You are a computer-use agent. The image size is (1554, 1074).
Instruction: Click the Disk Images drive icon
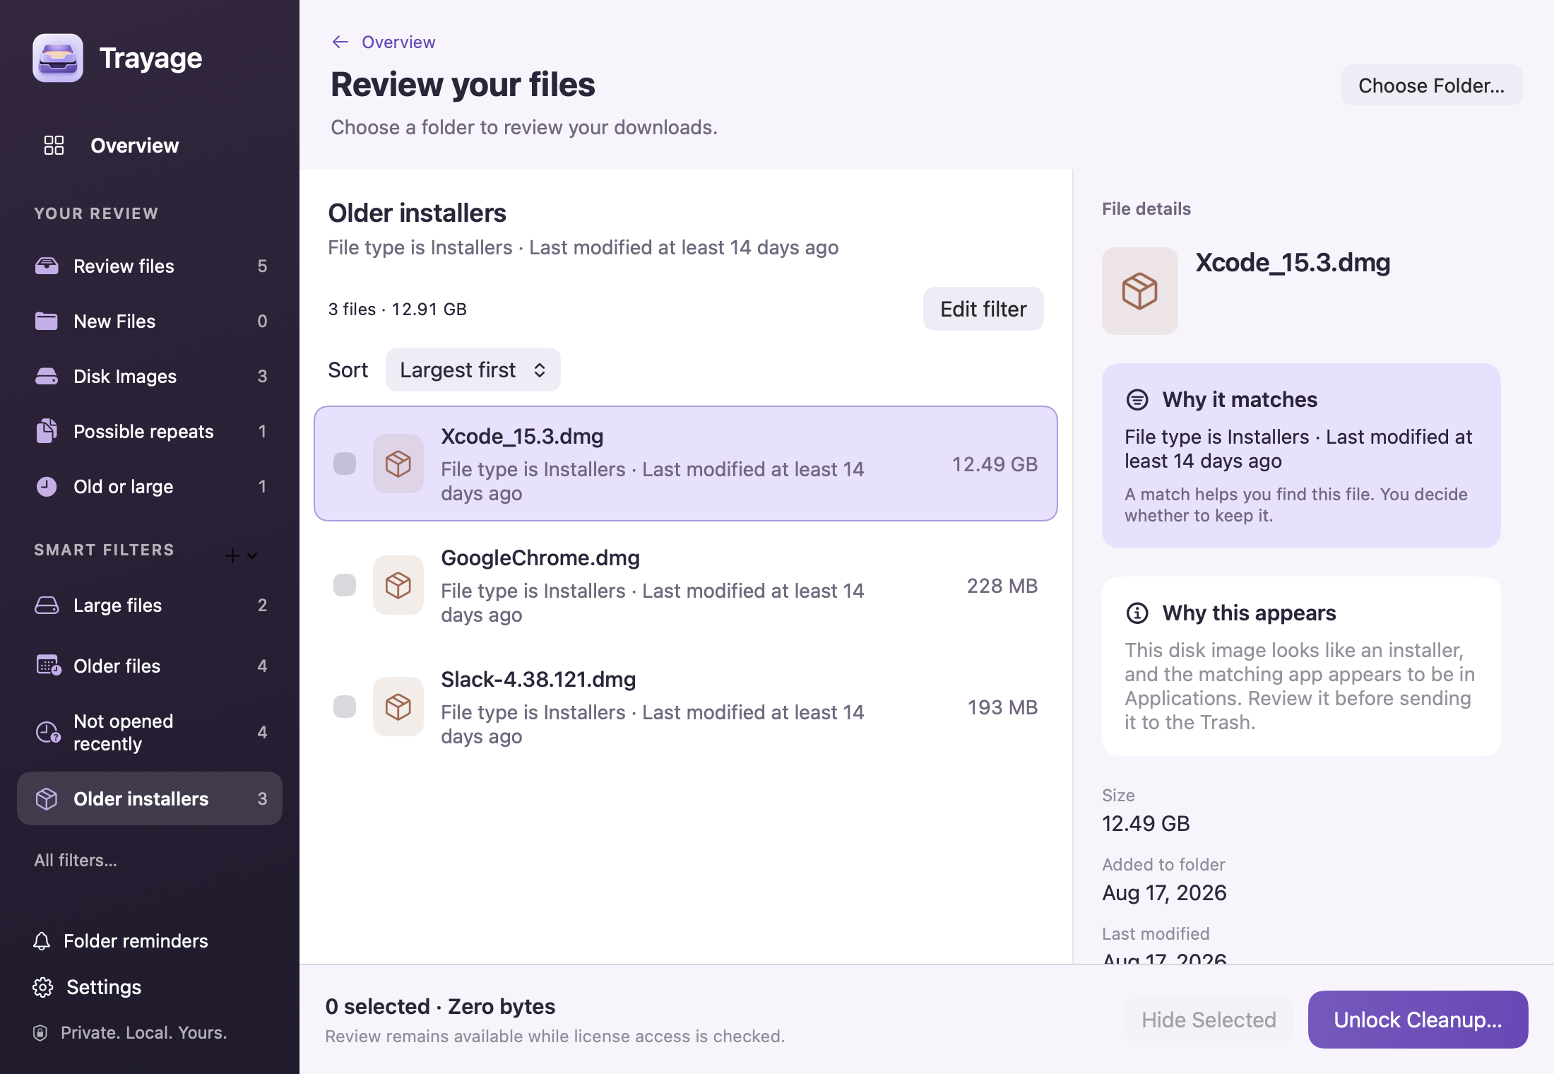tap(47, 376)
